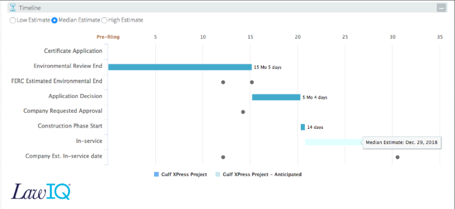The width and height of the screenshot is (455, 209).
Task: Click the Environmental Review End bar
Action: pyautogui.click(x=180, y=67)
